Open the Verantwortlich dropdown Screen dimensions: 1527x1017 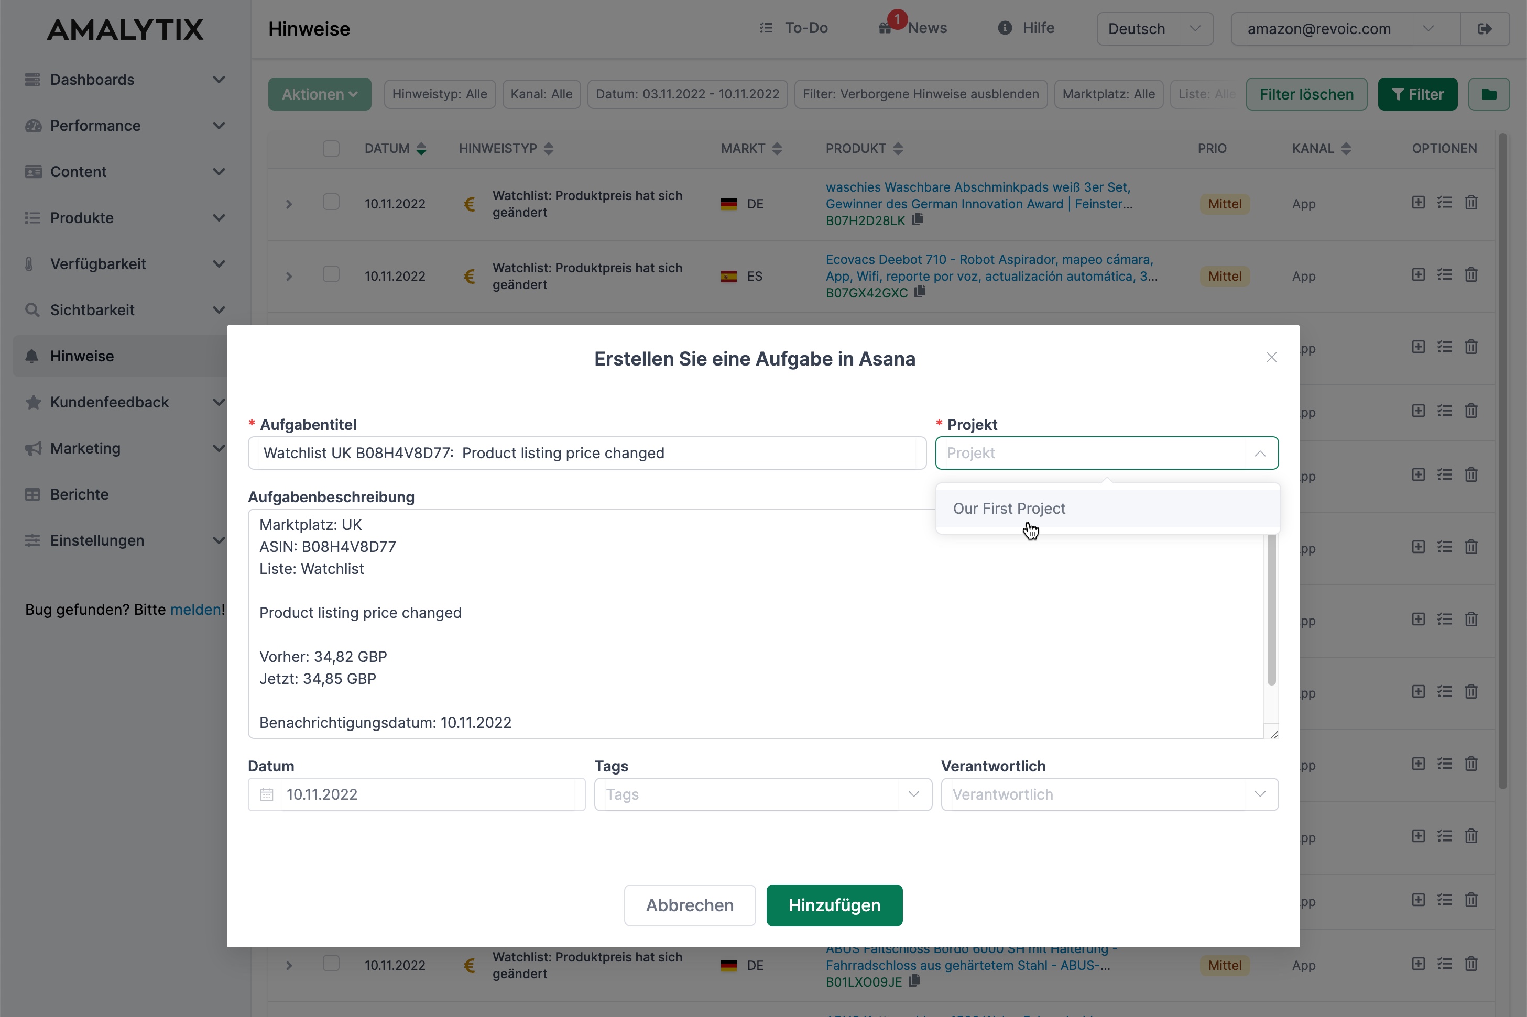coord(1109,794)
